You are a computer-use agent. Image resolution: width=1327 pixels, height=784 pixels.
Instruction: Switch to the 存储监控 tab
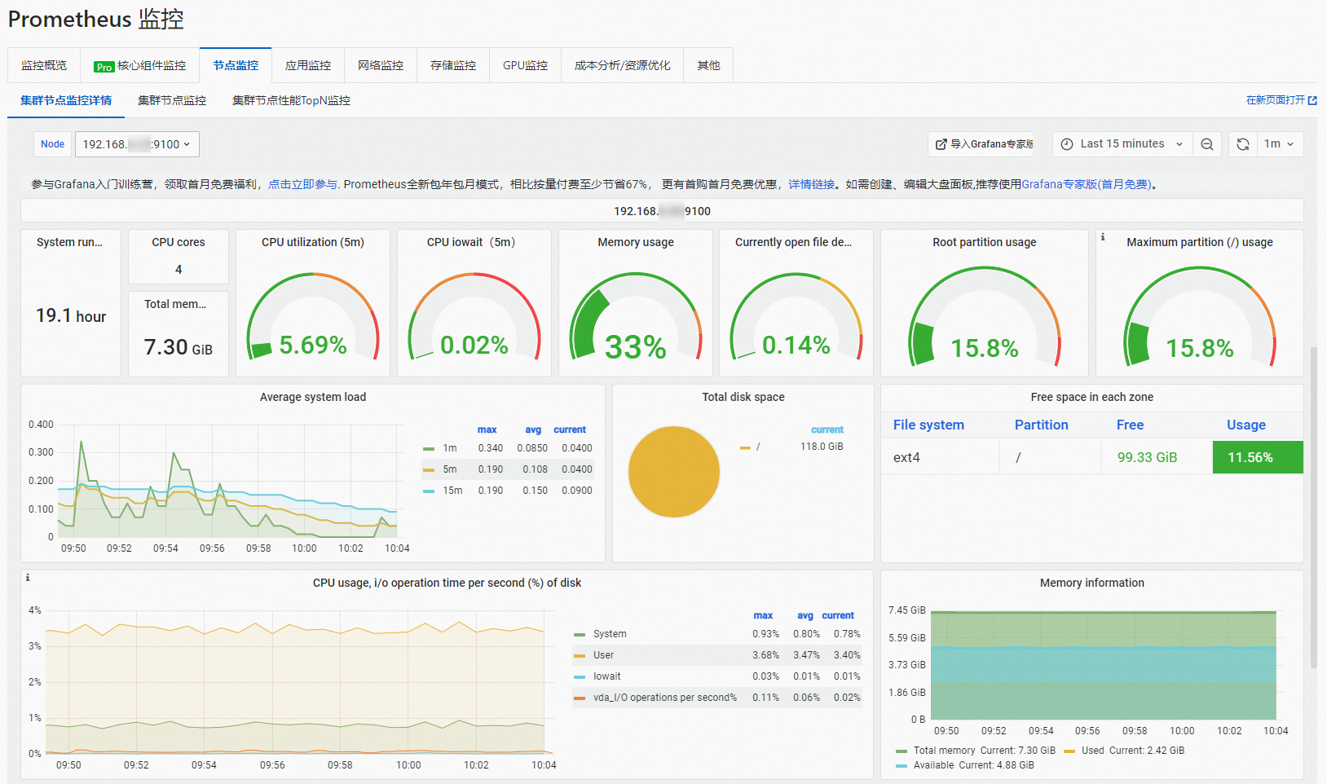tap(453, 65)
